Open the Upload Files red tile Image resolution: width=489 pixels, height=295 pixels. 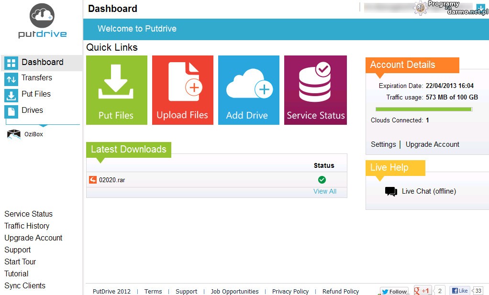coord(182,90)
